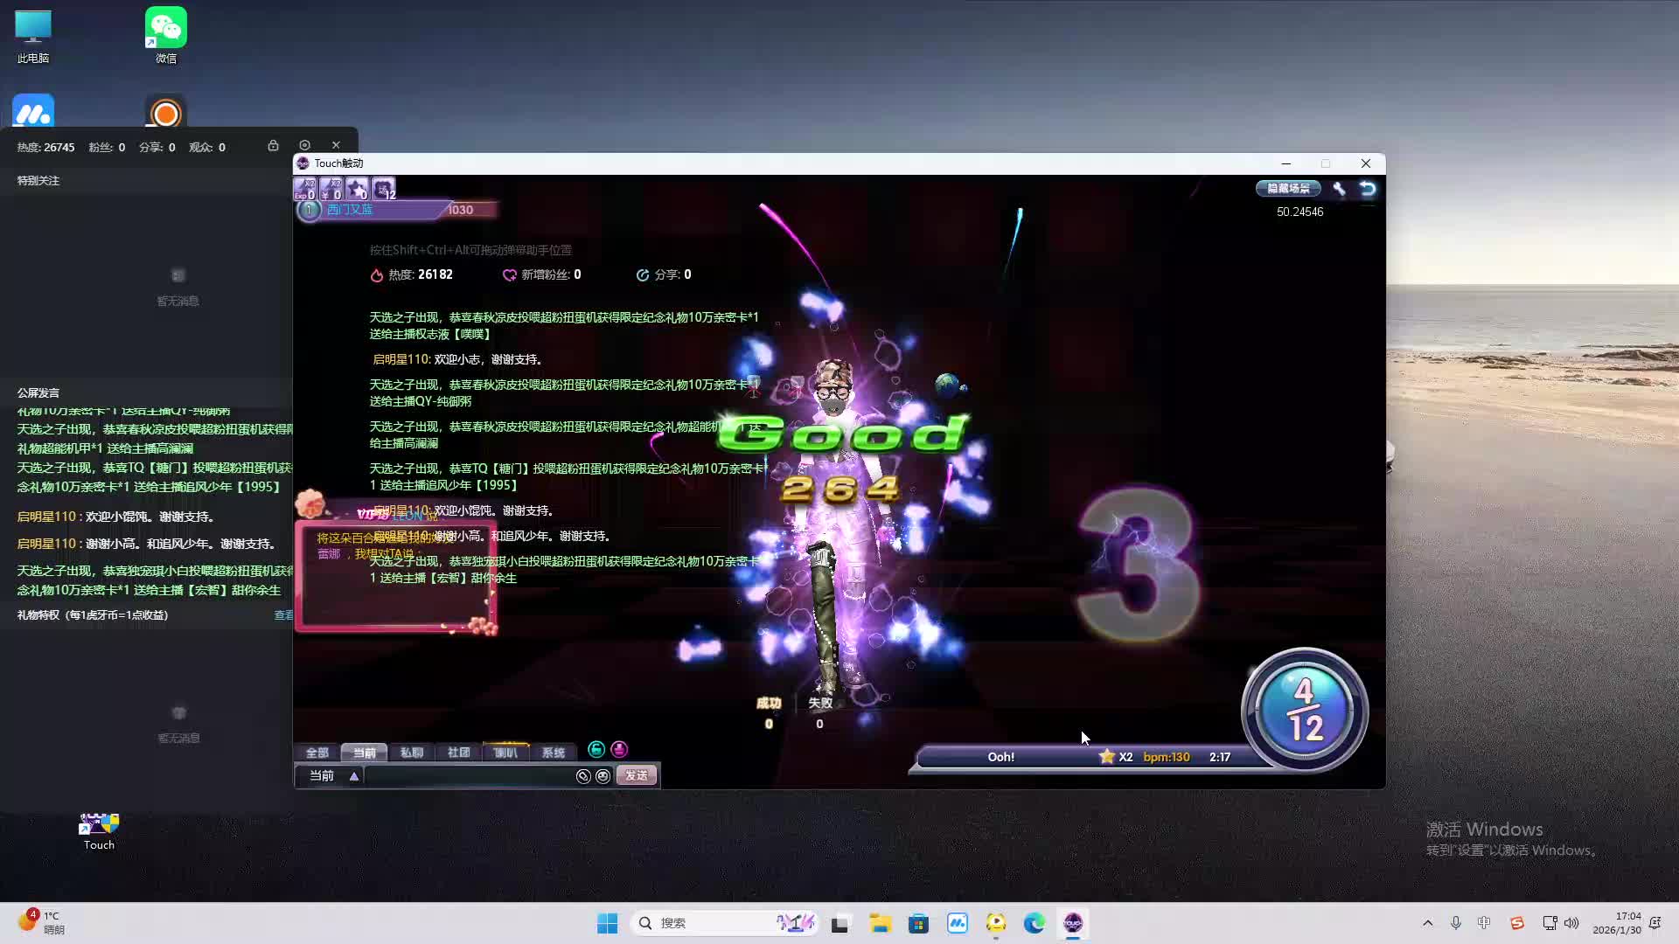Image resolution: width=1679 pixels, height=944 pixels.
Task: Switch to the 系统 chat tab
Action: pos(553,753)
